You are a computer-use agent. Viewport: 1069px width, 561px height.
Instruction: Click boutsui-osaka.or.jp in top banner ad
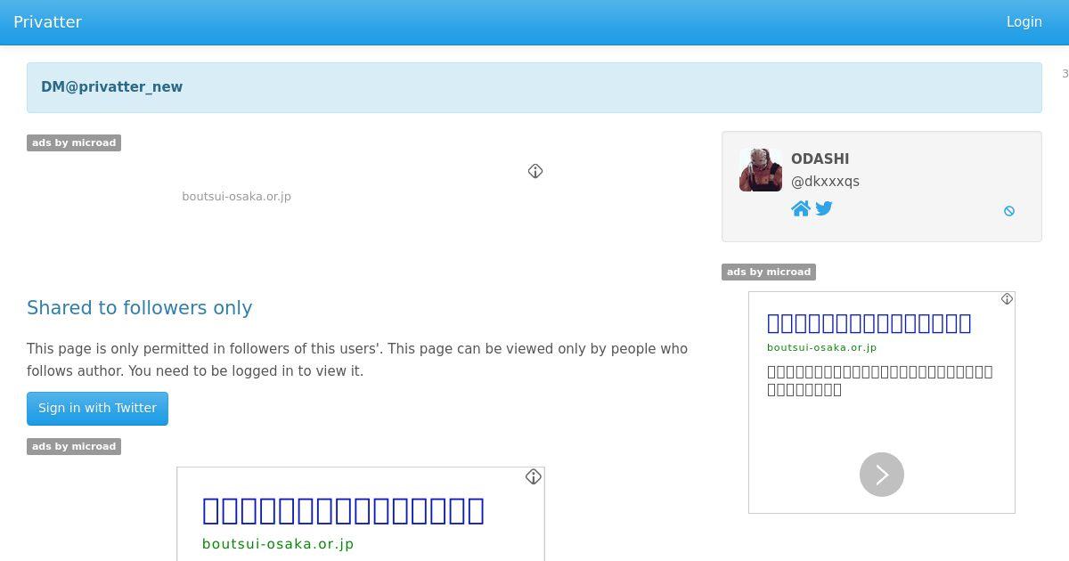[x=236, y=197]
